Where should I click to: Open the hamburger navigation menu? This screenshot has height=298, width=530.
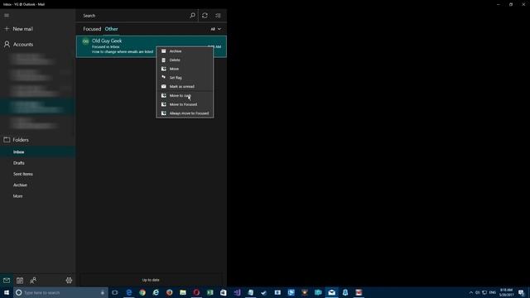(x=7, y=16)
